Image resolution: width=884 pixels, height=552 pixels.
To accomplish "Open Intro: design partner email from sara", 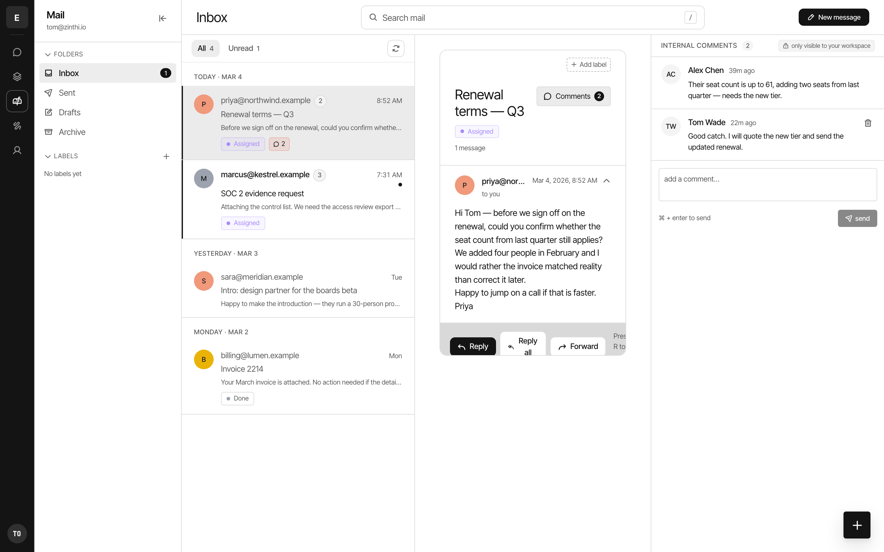I will [x=298, y=290].
